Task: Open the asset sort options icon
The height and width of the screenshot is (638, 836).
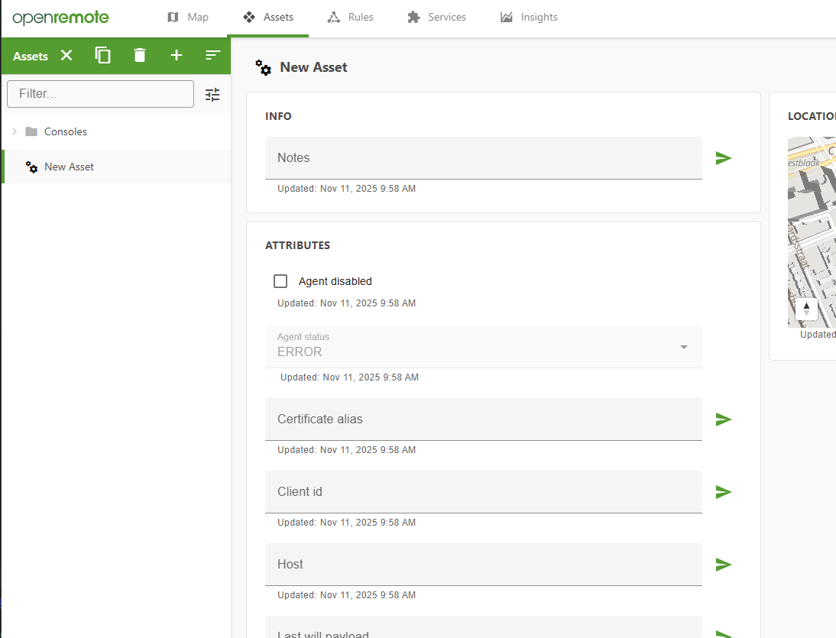Action: pos(212,56)
